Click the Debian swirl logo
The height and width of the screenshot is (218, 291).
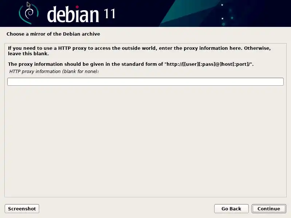[x=29, y=14]
